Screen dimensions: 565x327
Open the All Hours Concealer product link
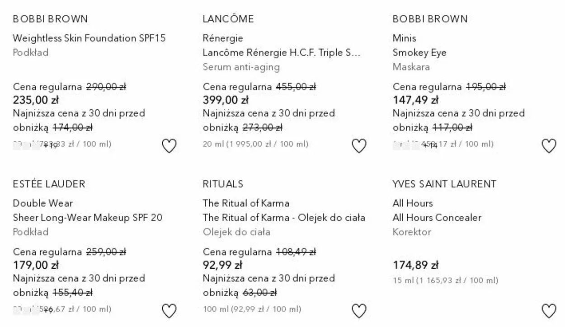[437, 217]
